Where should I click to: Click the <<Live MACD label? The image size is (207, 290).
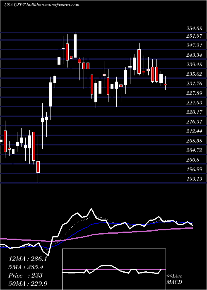point(174,279)
